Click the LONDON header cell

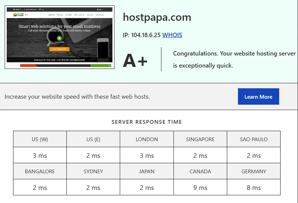[147, 139]
